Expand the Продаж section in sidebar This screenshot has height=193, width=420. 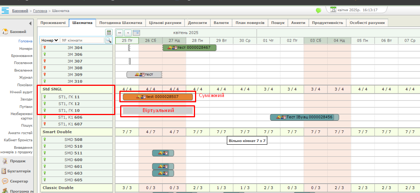pyautogui.click(x=18, y=161)
